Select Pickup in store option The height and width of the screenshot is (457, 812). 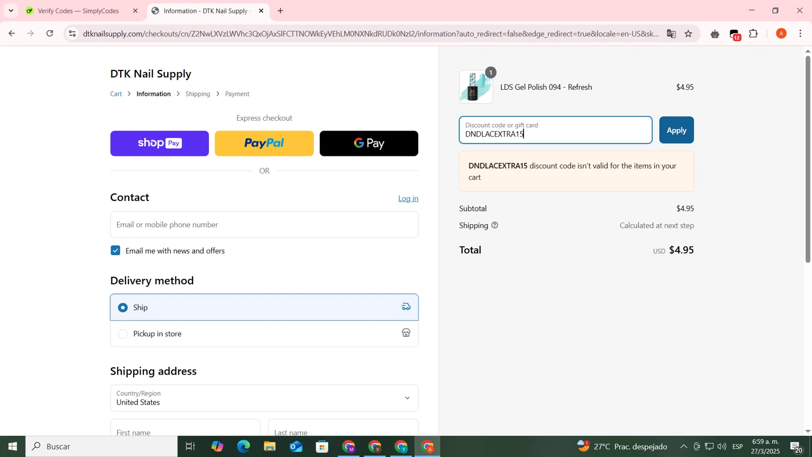(x=264, y=334)
